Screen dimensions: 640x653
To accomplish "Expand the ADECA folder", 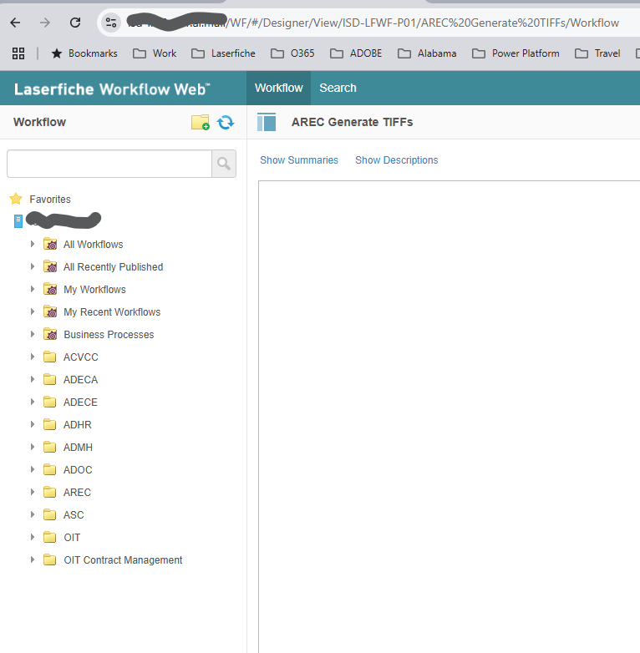I will [33, 379].
